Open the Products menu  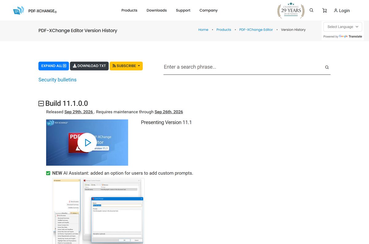[x=129, y=10]
